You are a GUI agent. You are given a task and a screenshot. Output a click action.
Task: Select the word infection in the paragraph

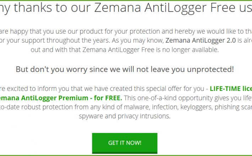[165, 107]
